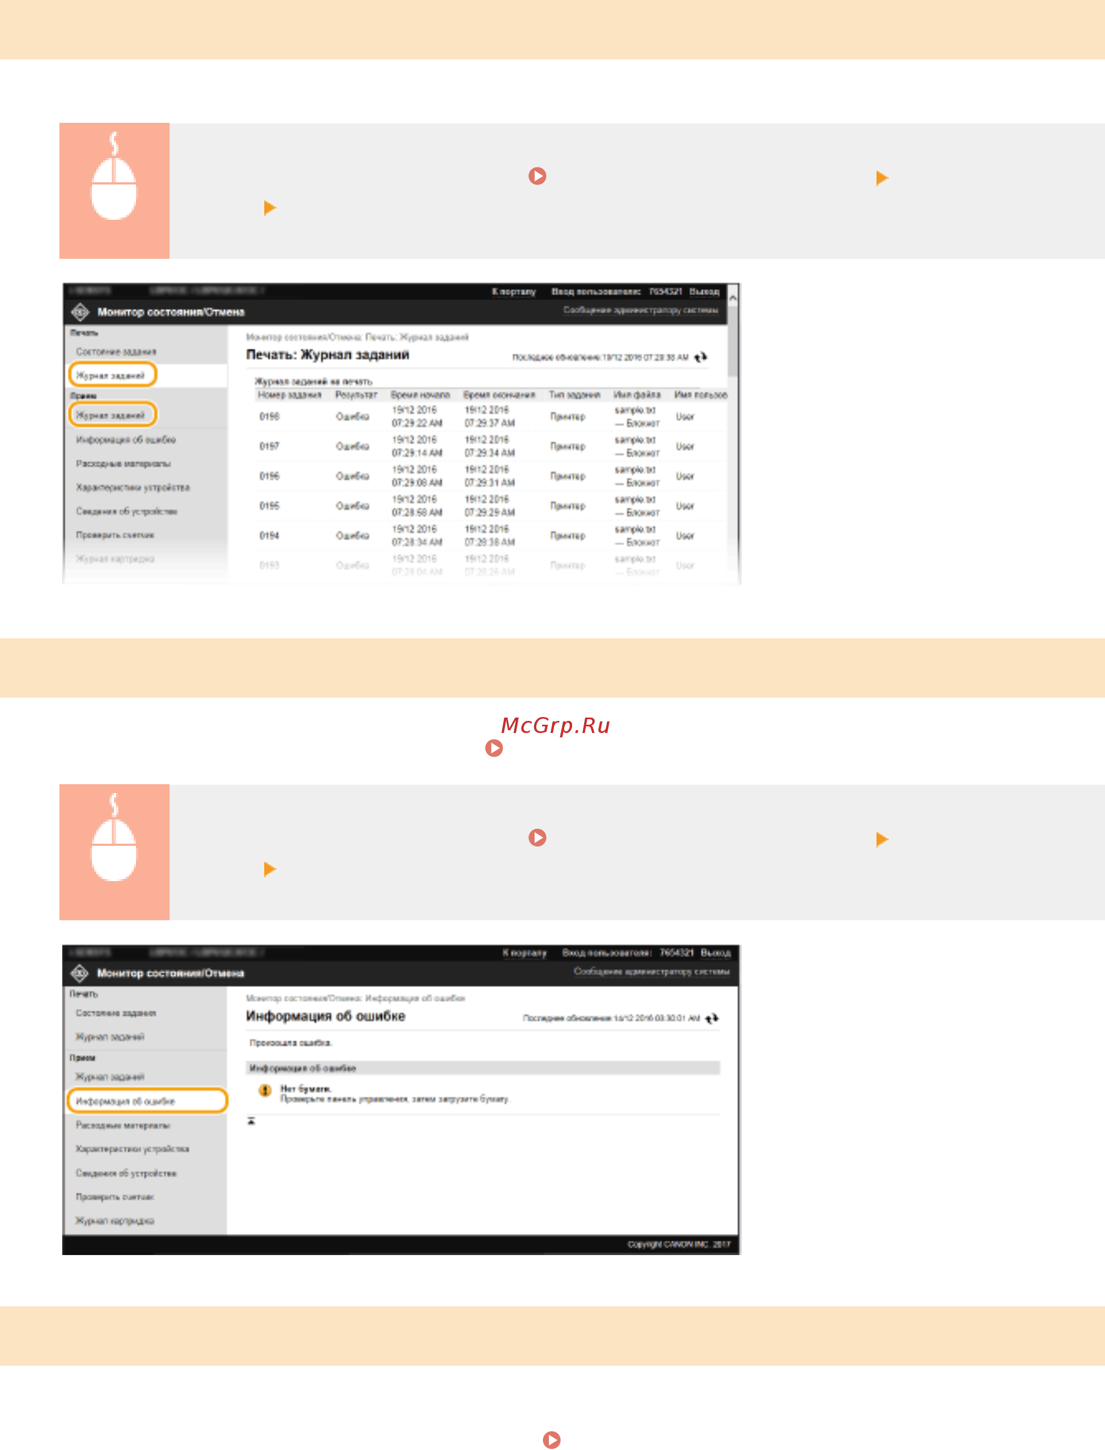Image resolution: width=1105 pixels, height=1450 pixels.
Task: Click the 'Имя файла' column header
Action: coord(636,395)
